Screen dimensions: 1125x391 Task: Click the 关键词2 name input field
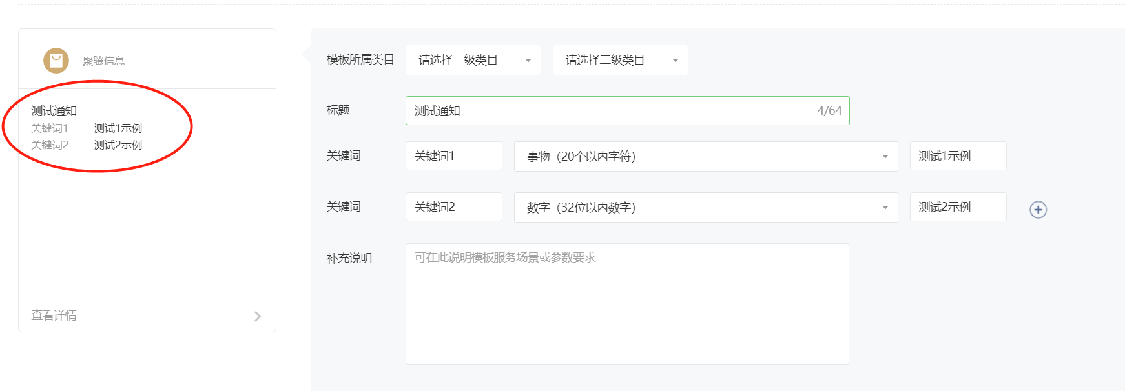coord(453,207)
